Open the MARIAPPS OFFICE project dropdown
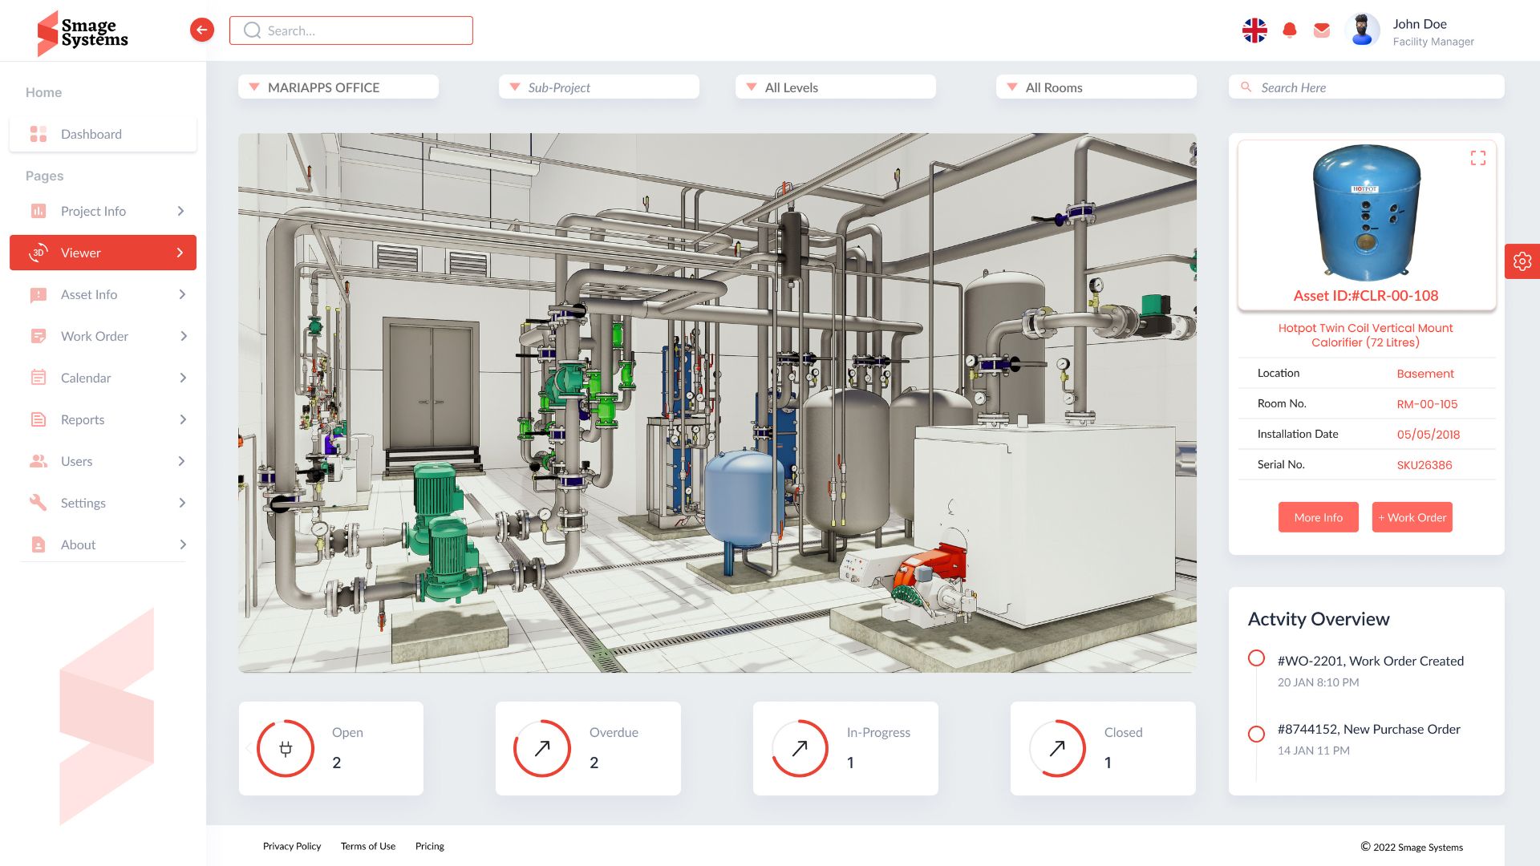 [338, 87]
